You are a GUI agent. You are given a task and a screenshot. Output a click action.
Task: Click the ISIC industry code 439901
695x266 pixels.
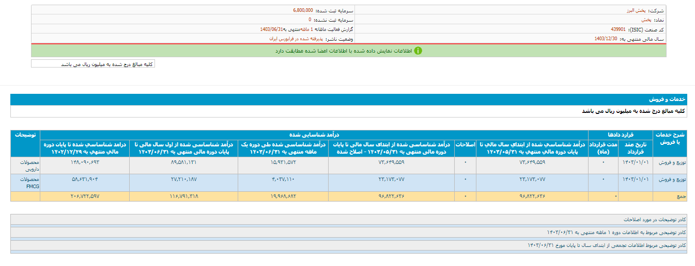click(618, 29)
